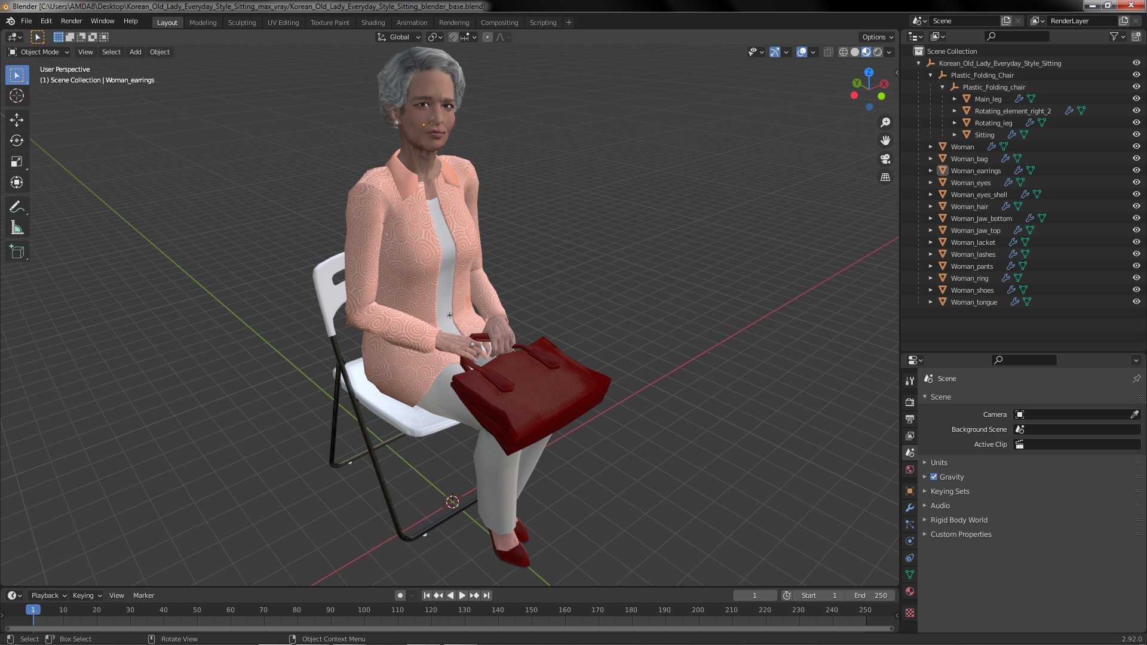Open the Add menu in viewport header
Screen dimensions: 1147x645
click(x=136, y=53)
